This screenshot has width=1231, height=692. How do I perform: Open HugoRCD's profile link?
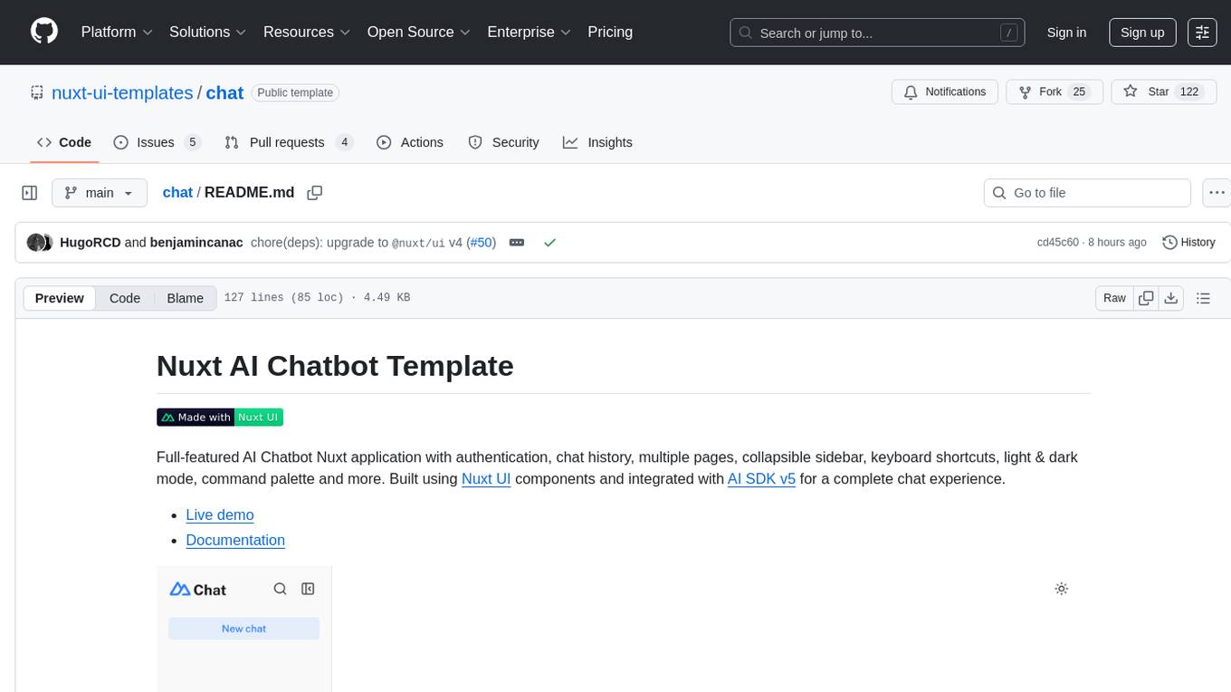point(90,243)
